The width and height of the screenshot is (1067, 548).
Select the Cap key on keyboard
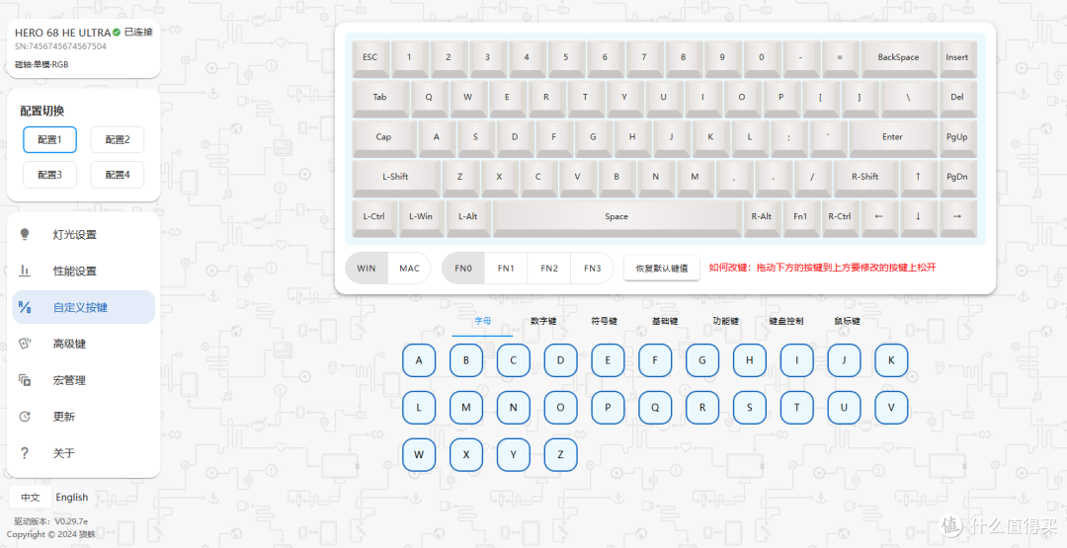[x=383, y=137]
